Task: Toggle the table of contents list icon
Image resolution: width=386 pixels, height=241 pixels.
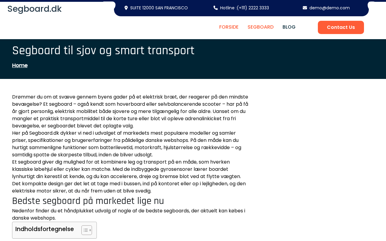Action: [x=87, y=230]
